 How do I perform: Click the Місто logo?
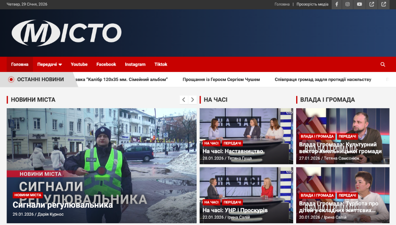[x=66, y=33]
